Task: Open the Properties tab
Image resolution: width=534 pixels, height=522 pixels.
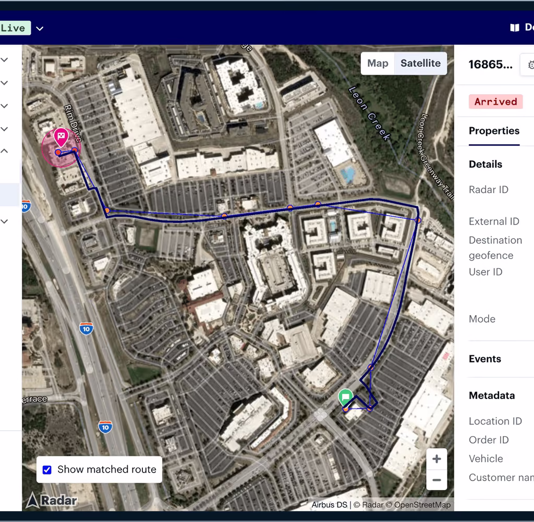Action: click(494, 131)
